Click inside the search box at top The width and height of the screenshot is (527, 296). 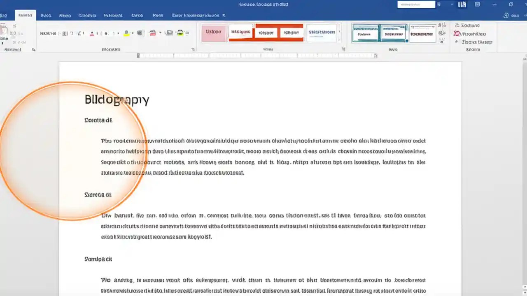(416, 4)
